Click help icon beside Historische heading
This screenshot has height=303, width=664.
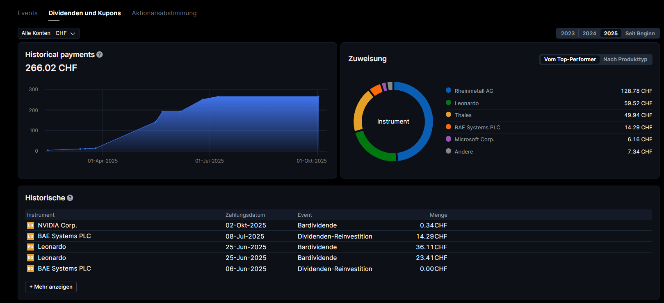coord(70,198)
